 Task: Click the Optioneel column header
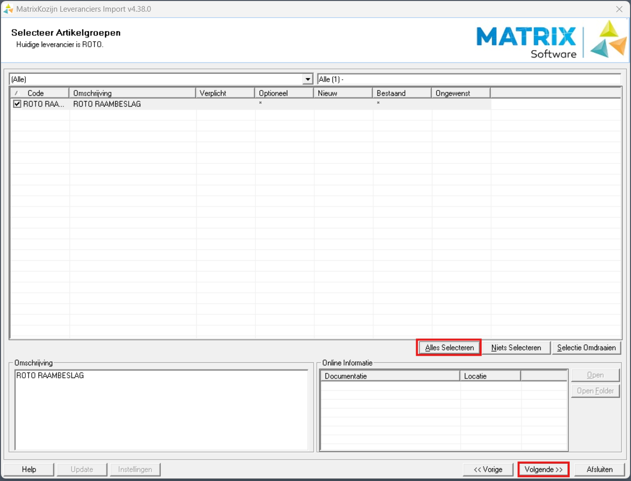[284, 93]
